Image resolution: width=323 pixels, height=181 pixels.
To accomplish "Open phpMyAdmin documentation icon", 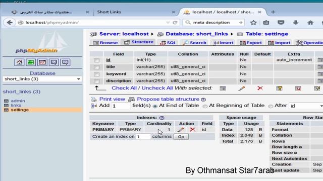I will [x=54, y=62].
